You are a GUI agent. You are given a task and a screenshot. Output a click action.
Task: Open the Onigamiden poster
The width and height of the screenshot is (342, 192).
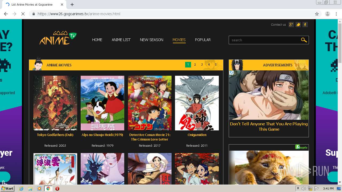coord(197,103)
